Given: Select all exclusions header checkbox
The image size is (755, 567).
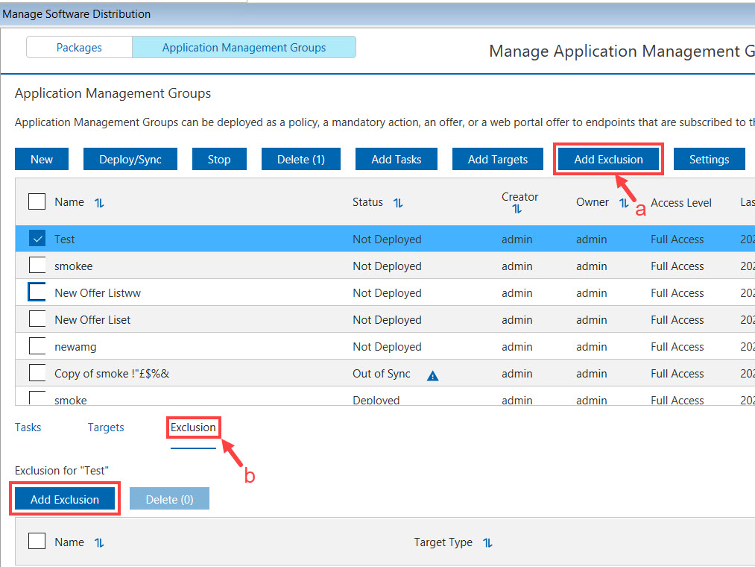Looking at the screenshot, I should (37, 542).
